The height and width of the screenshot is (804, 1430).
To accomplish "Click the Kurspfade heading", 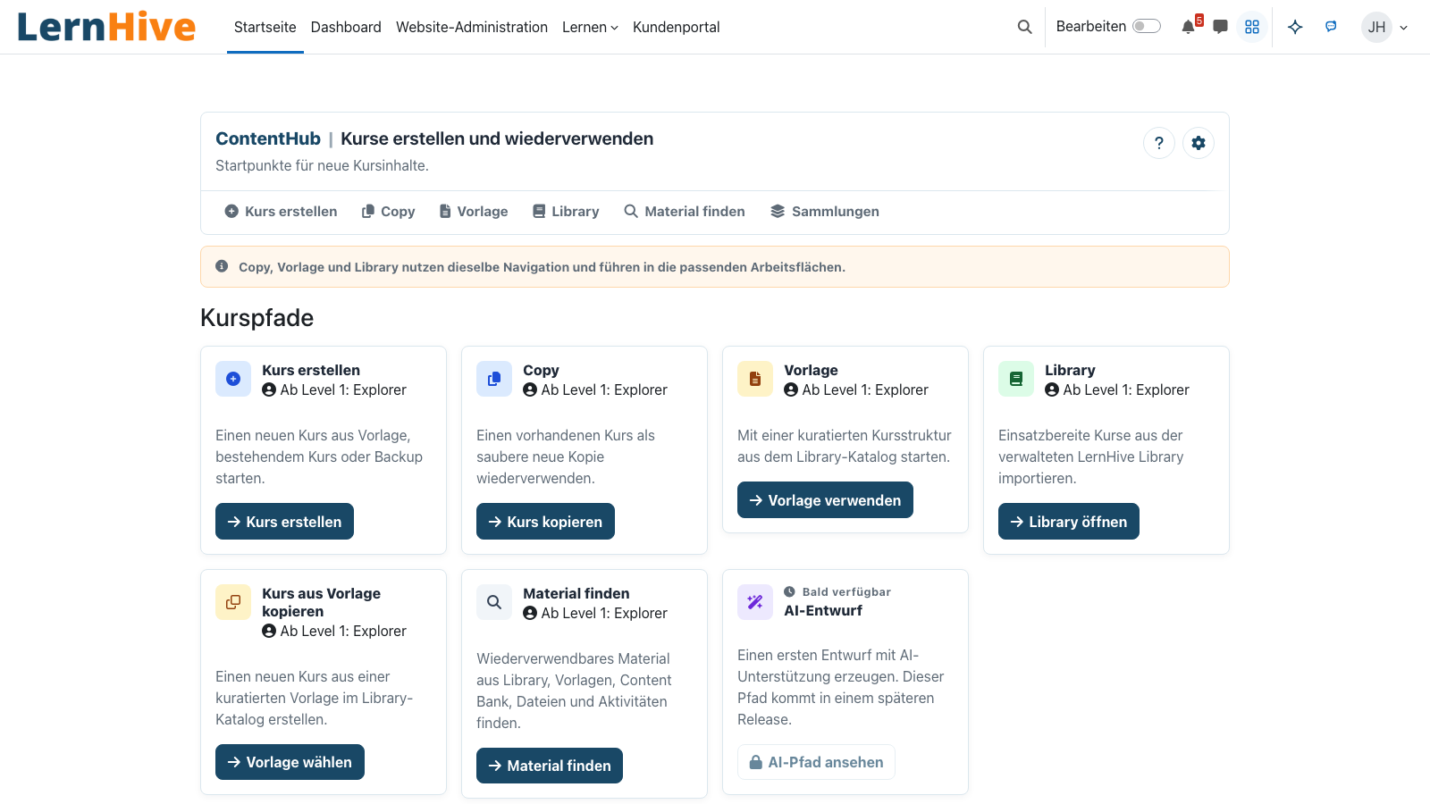I will tap(257, 318).
